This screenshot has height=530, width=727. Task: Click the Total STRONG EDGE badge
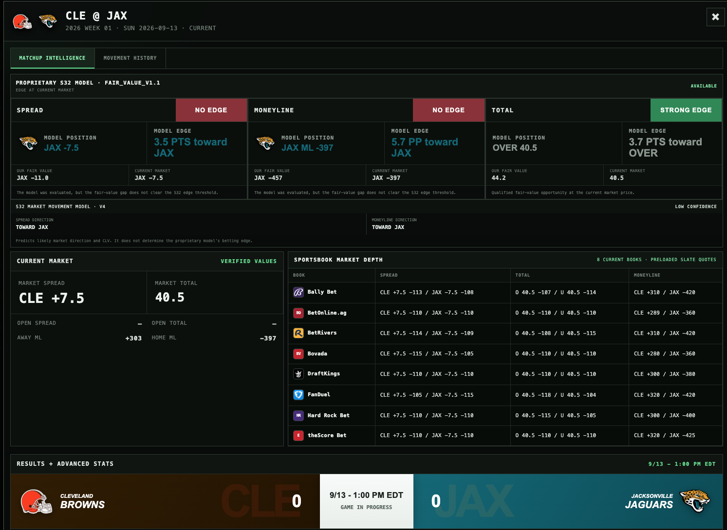[x=686, y=110]
